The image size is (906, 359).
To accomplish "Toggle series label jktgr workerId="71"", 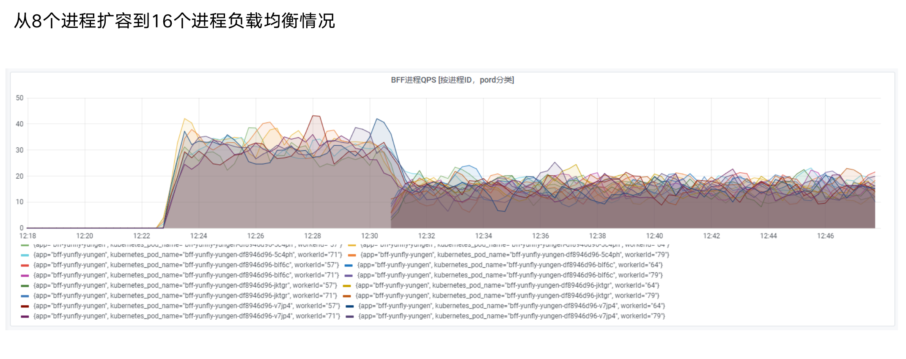I will point(185,295).
